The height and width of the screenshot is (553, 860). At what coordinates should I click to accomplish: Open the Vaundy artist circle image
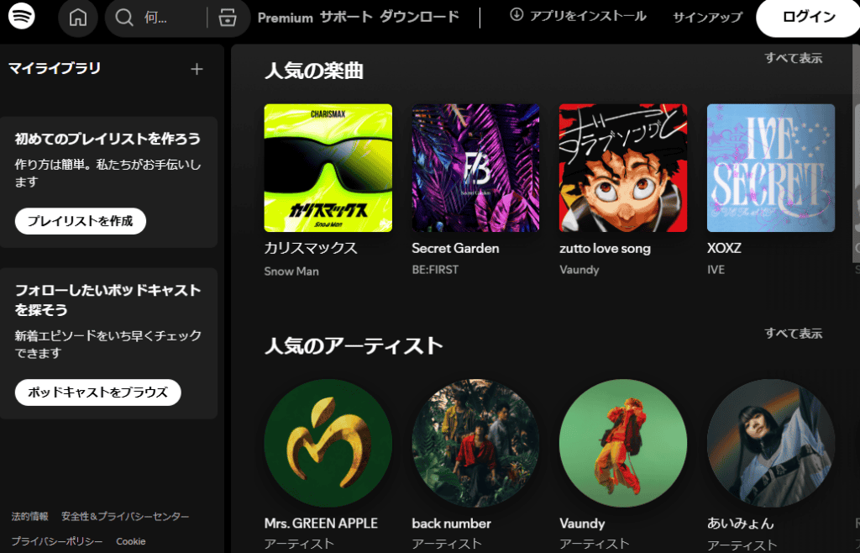[622, 443]
